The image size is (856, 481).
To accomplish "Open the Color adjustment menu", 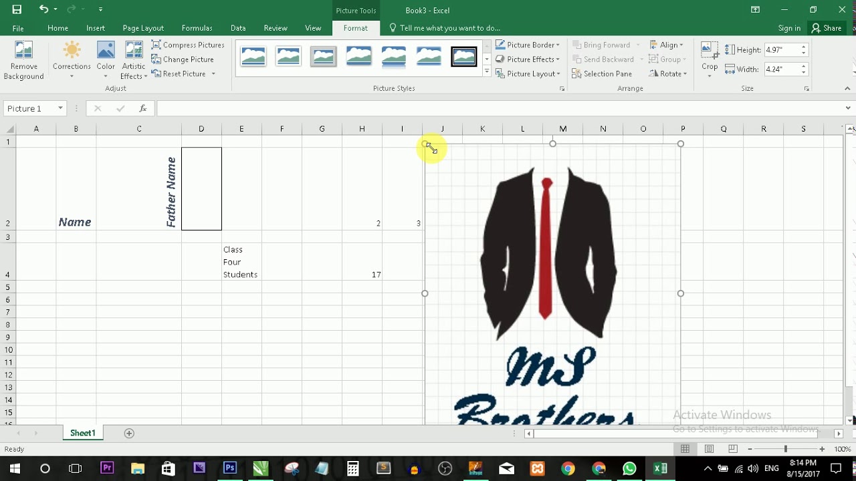I will pos(106,61).
